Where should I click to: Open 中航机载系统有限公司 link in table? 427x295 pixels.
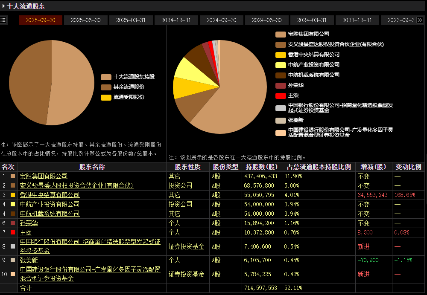(50, 214)
